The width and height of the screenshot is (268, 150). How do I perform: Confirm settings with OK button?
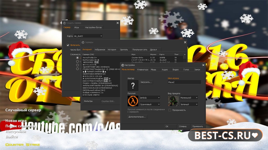(x=171, y=126)
